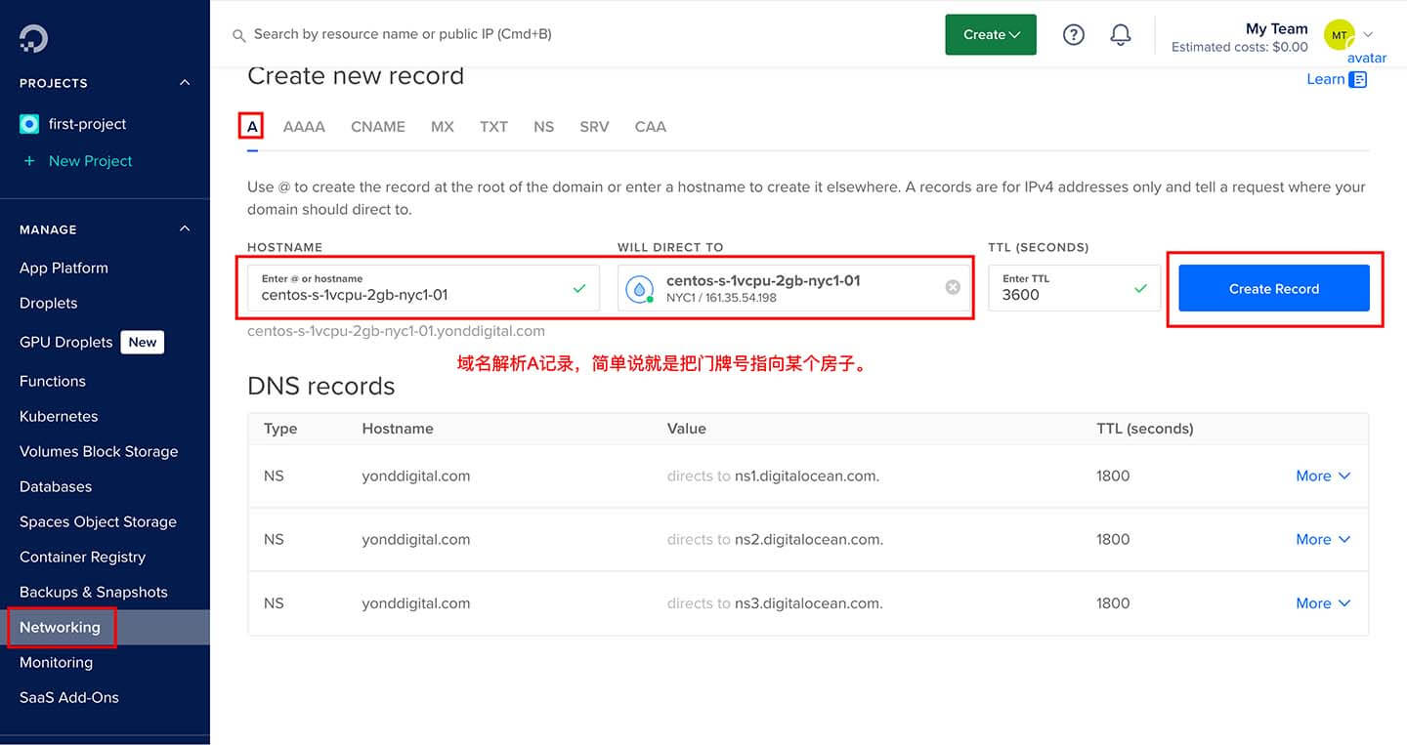
Task: Click ns3.digitalocean.com value text
Action: point(809,603)
